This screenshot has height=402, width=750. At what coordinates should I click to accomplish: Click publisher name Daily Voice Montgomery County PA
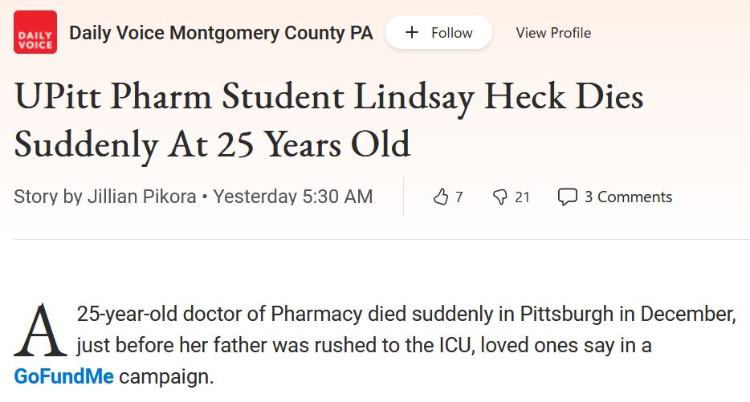(x=221, y=33)
